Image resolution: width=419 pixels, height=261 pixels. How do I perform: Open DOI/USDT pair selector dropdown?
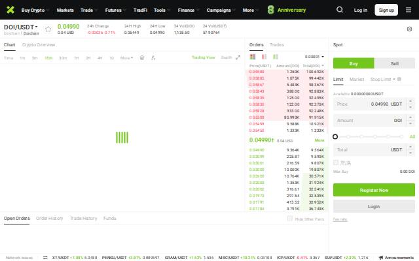point(21,27)
